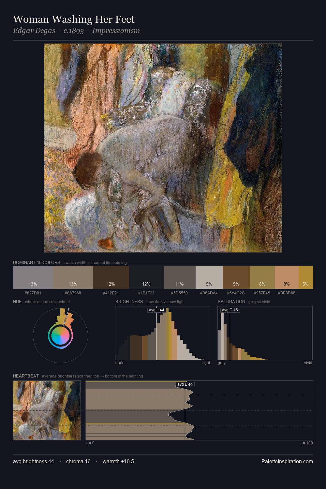Click the hue color wheel
The height and width of the screenshot is (489, 326).
[60, 335]
